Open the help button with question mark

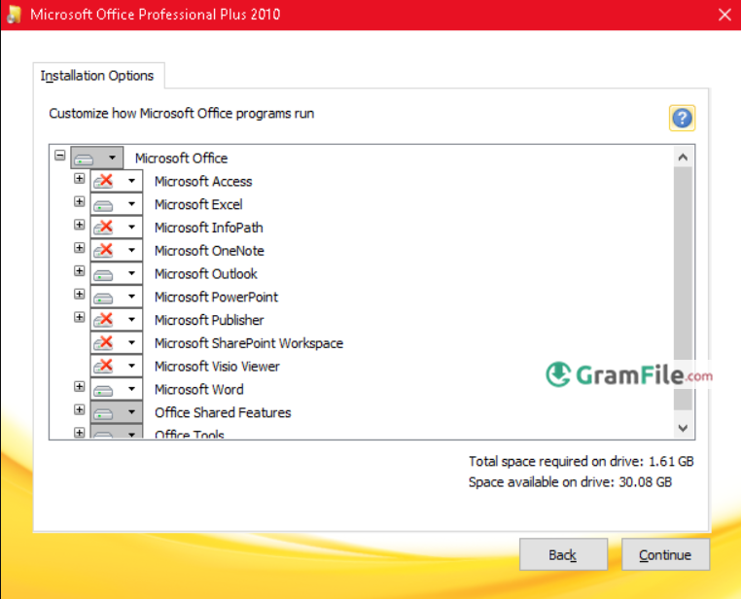682,118
